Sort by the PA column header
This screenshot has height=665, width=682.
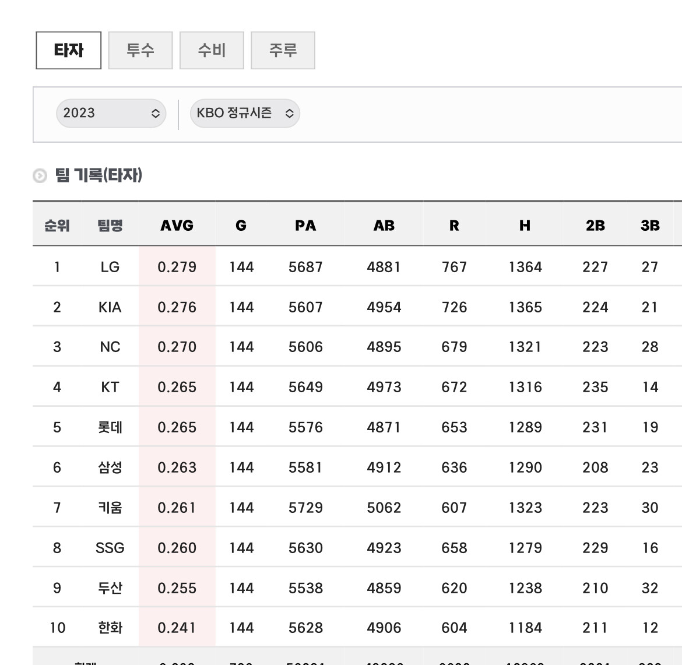tap(305, 226)
